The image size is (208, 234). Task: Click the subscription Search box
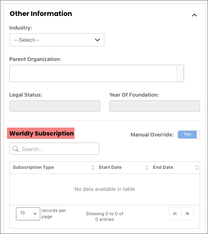coord(54,149)
